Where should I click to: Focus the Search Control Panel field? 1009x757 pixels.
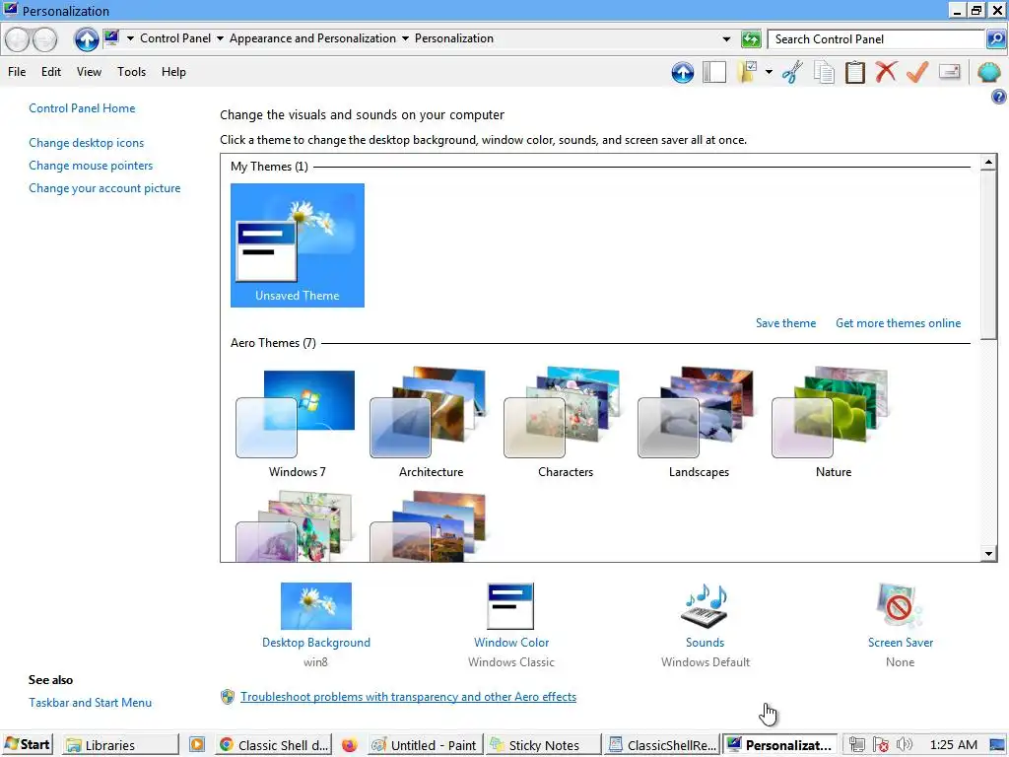[877, 39]
